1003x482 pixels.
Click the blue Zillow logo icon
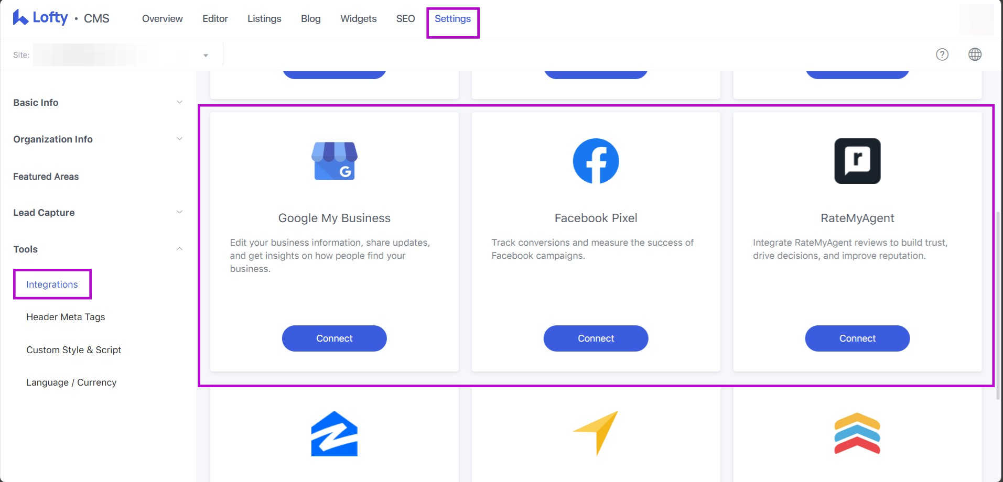pos(335,433)
